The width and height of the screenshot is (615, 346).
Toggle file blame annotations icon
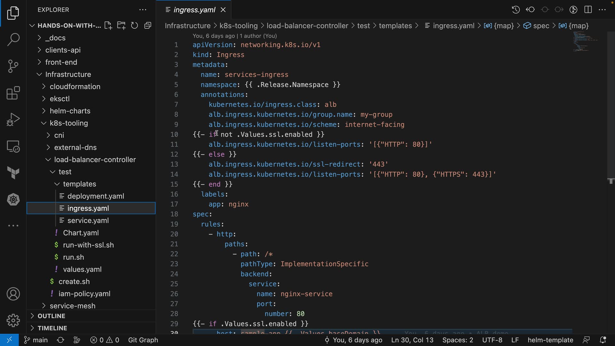coord(573,10)
